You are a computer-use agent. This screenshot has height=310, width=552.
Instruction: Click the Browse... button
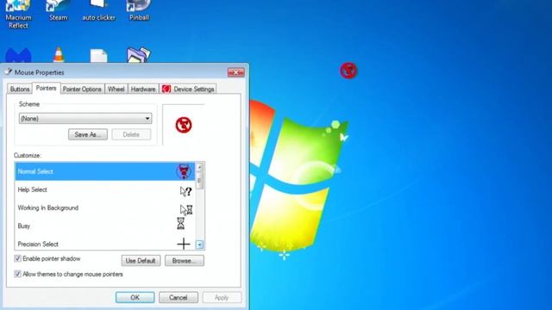(184, 260)
